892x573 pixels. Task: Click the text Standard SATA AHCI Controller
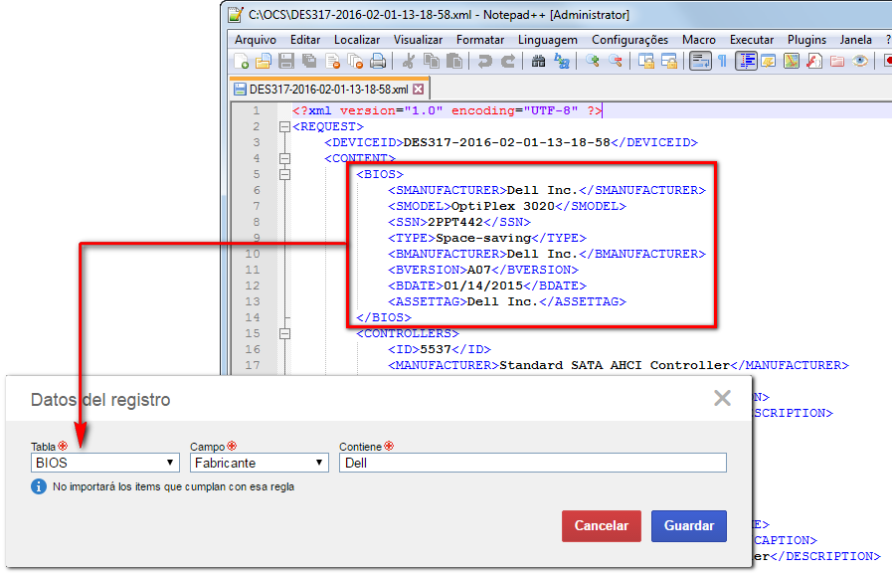[x=615, y=366]
